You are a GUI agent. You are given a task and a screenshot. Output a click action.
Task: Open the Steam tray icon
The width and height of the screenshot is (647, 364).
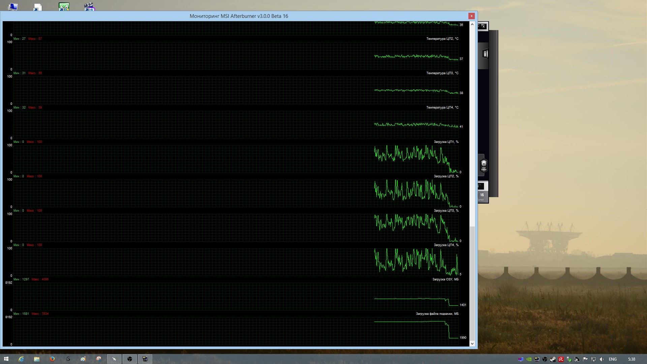click(x=553, y=359)
